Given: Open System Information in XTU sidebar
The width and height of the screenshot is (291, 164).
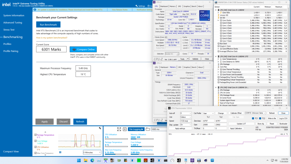Looking at the screenshot, I should pos(14,15).
